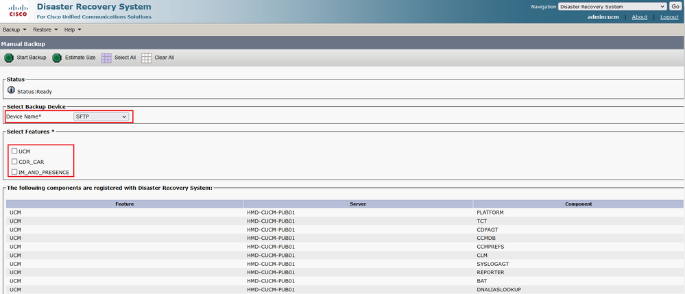Select the CDPAGT component cell
685x294 pixels.
[488, 230]
